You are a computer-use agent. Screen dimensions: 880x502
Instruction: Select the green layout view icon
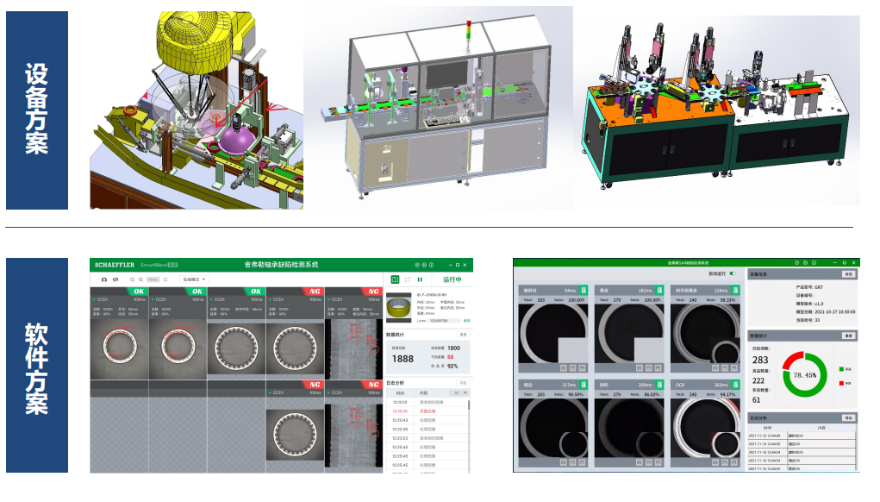395,279
